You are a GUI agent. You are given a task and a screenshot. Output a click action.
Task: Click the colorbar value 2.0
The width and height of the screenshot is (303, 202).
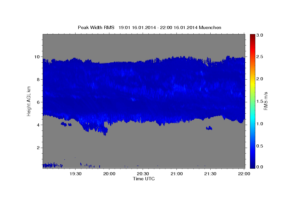tap(260, 79)
